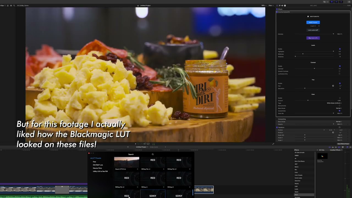Toggle the 4K Only checkbox in Effects
This screenshot has width=352, height=198.
(318, 150)
